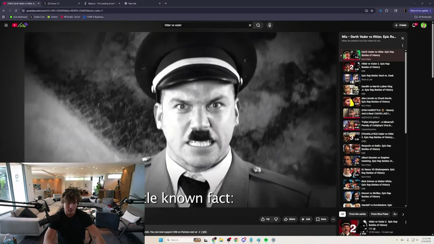The image size is (434, 244).
Task: Open the kick dashboard bookmark
Action: (x=18, y=17)
